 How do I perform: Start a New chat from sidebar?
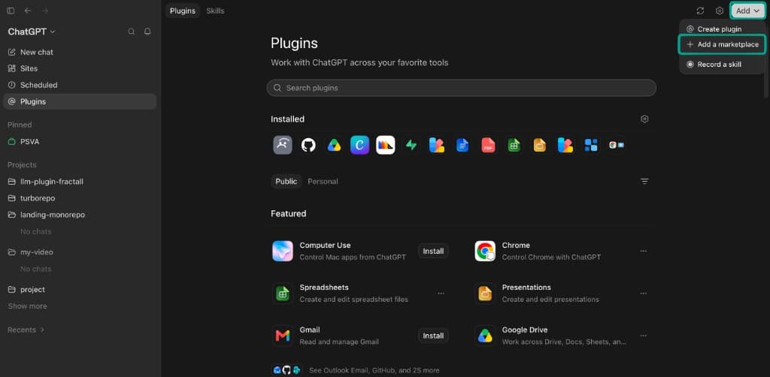point(36,52)
